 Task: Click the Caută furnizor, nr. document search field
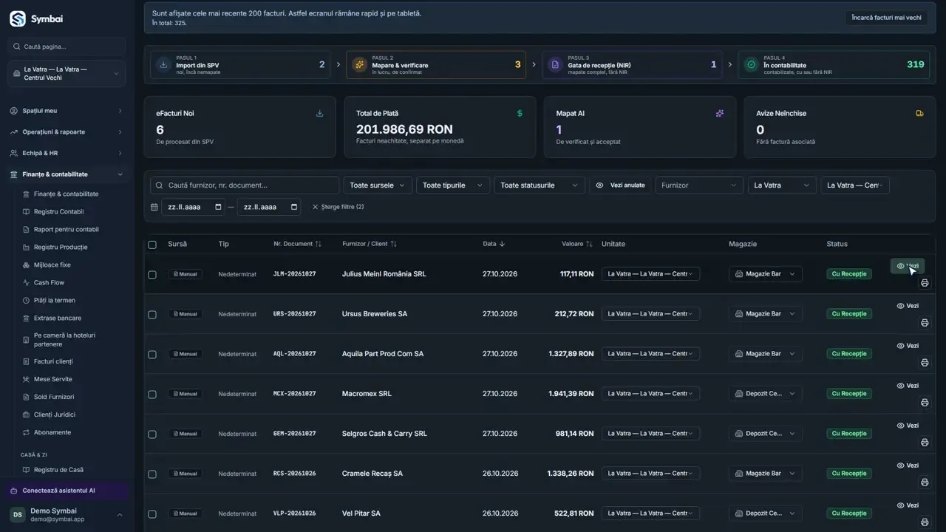click(245, 185)
